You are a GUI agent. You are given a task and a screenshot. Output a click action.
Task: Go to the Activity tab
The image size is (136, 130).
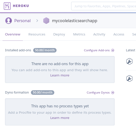pos(99,34)
